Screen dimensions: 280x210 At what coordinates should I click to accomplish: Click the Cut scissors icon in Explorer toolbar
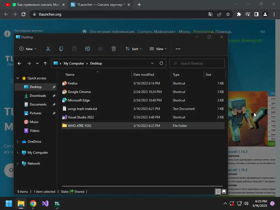(48, 49)
